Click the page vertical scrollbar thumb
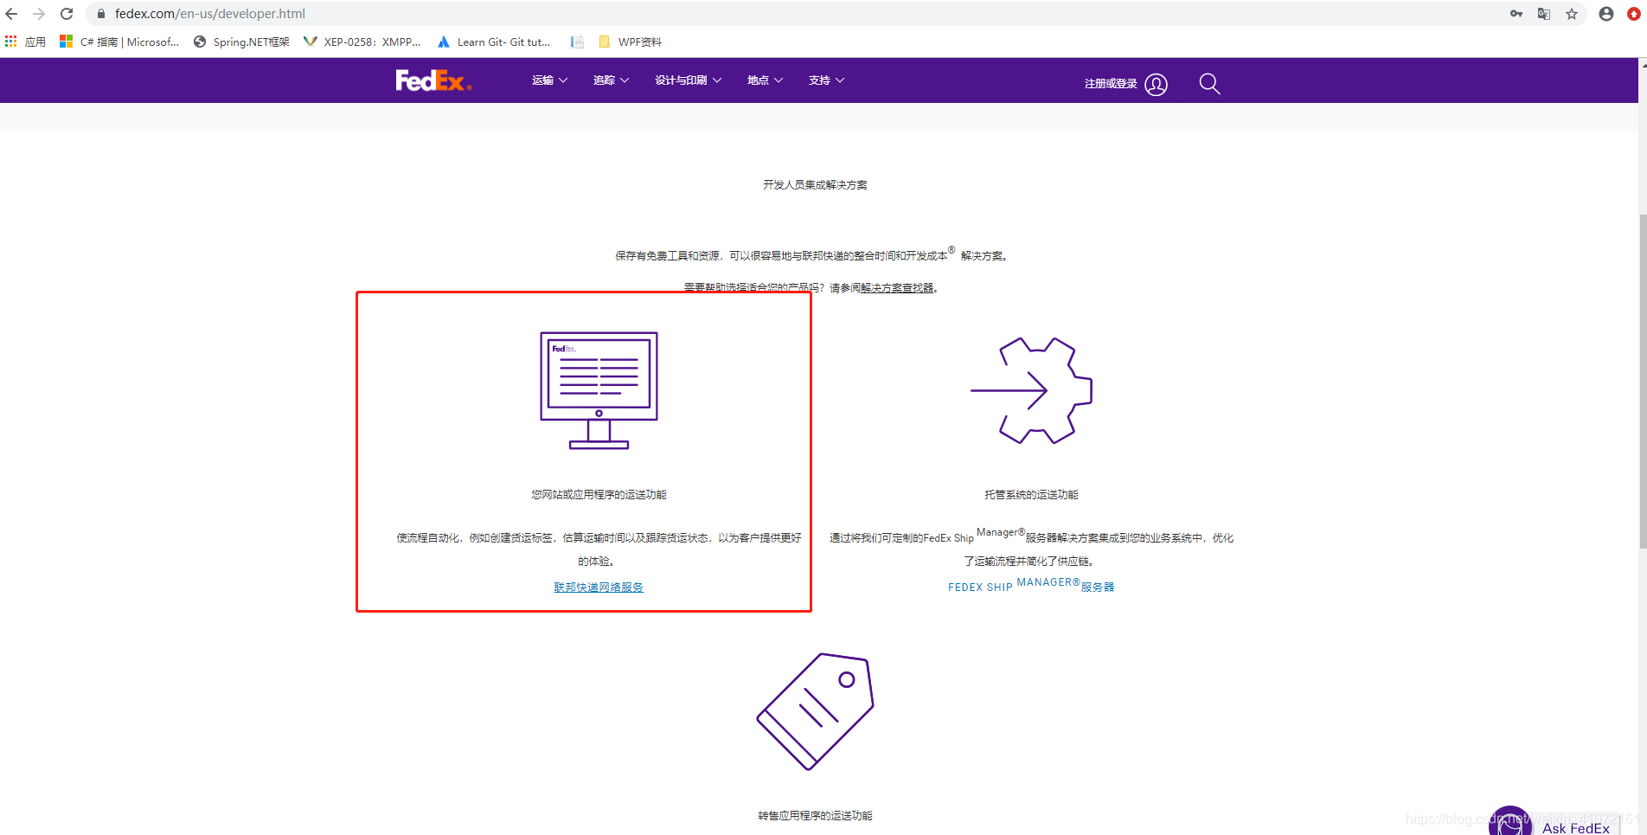 1643,381
